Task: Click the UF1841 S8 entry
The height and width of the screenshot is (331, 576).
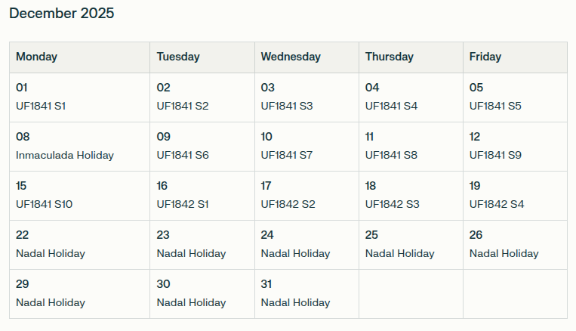Action: (x=391, y=155)
